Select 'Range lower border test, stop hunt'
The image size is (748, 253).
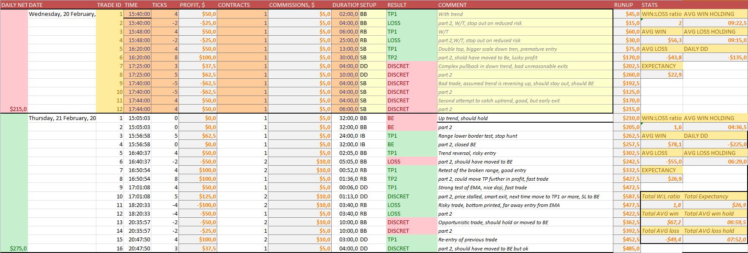tap(525, 136)
